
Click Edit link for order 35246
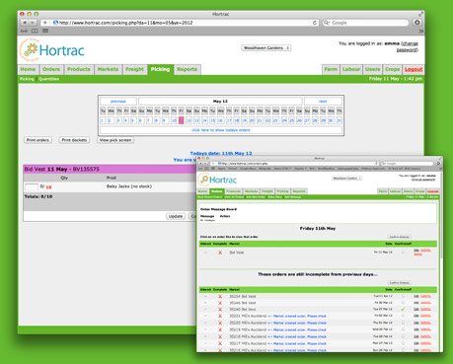tap(416, 303)
